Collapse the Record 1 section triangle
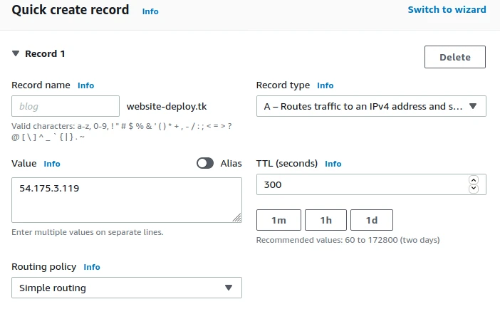 (x=16, y=53)
